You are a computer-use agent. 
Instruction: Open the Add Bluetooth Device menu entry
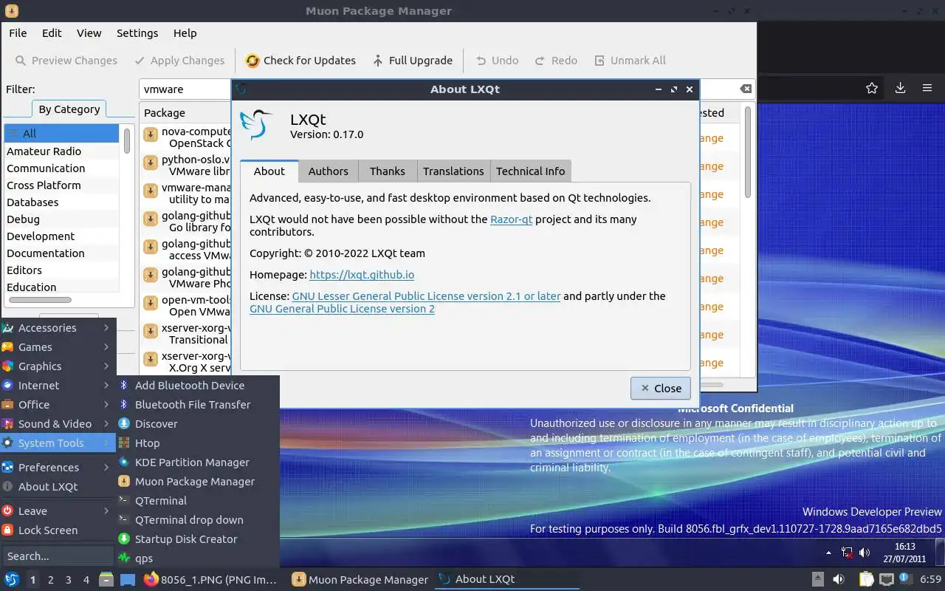[198, 385]
